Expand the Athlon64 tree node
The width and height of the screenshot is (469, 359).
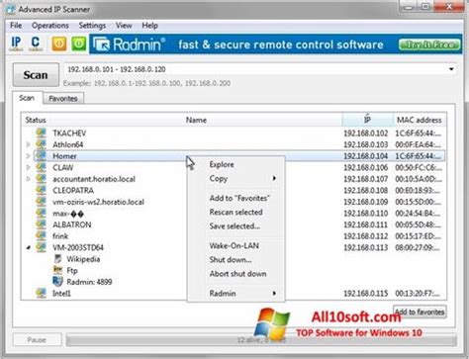point(29,144)
